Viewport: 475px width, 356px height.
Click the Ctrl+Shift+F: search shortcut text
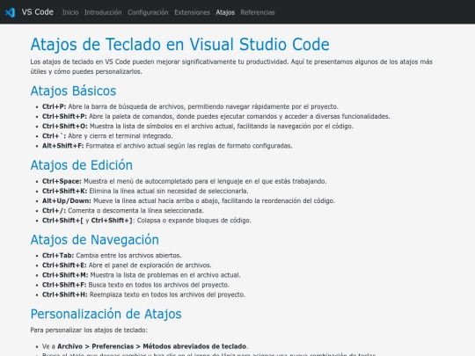pyautogui.click(x=64, y=285)
